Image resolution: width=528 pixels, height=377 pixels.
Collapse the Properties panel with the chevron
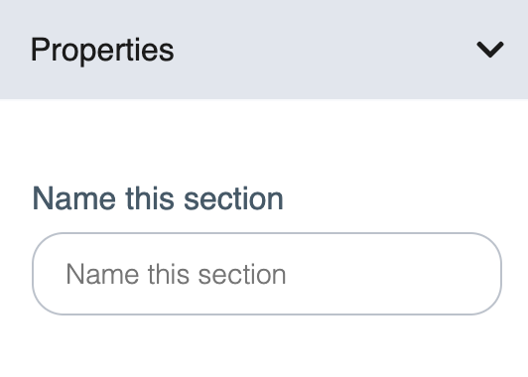[x=490, y=50]
